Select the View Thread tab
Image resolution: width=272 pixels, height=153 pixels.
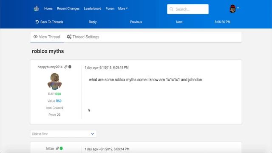tap(47, 37)
